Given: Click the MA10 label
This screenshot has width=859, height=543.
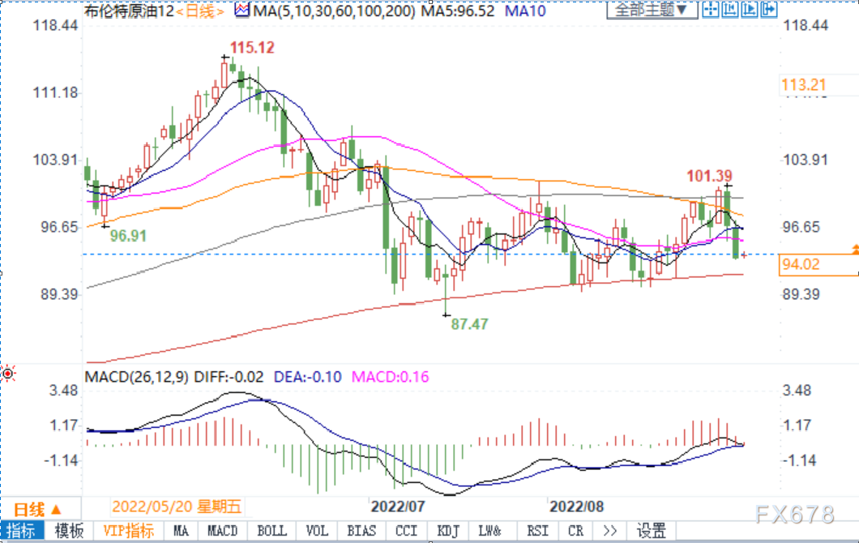Looking at the screenshot, I should (x=525, y=11).
